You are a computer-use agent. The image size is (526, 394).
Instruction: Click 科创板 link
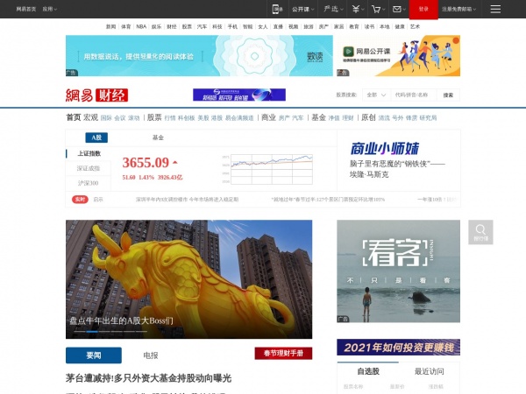tap(186, 118)
